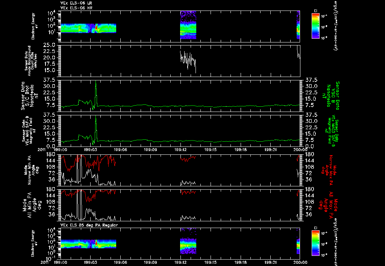This screenshot has height=266, width=385.
Task: Click the 200:00 label under the MAG SAF-B panel
Action: pos(300,150)
